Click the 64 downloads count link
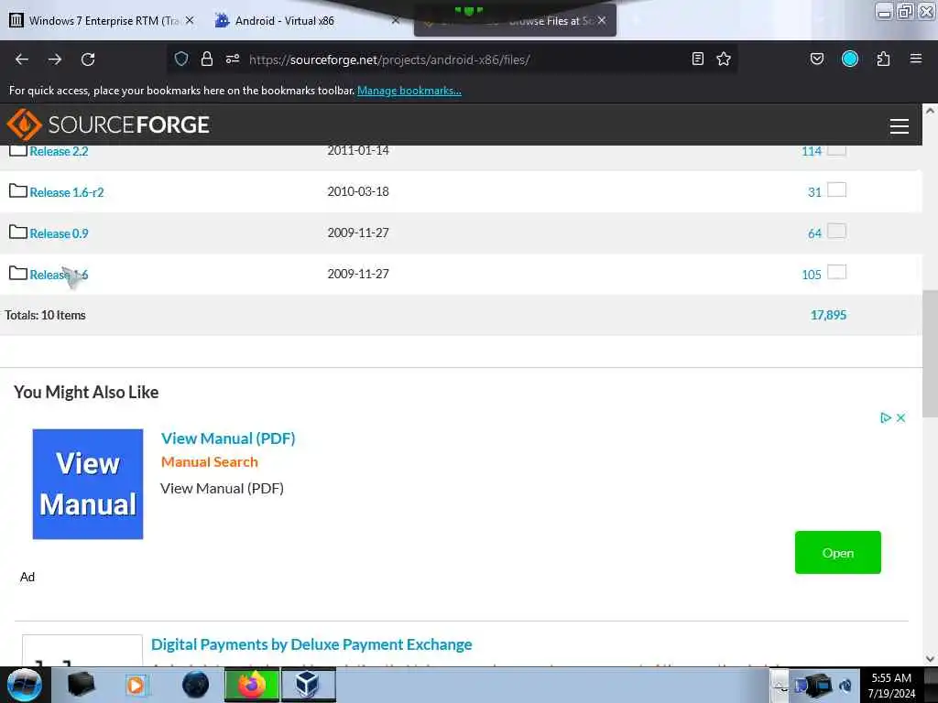Image resolution: width=938 pixels, height=703 pixels. click(x=814, y=233)
